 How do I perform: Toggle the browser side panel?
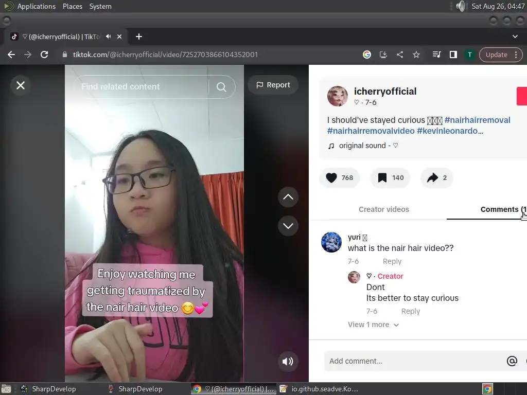coord(453,55)
